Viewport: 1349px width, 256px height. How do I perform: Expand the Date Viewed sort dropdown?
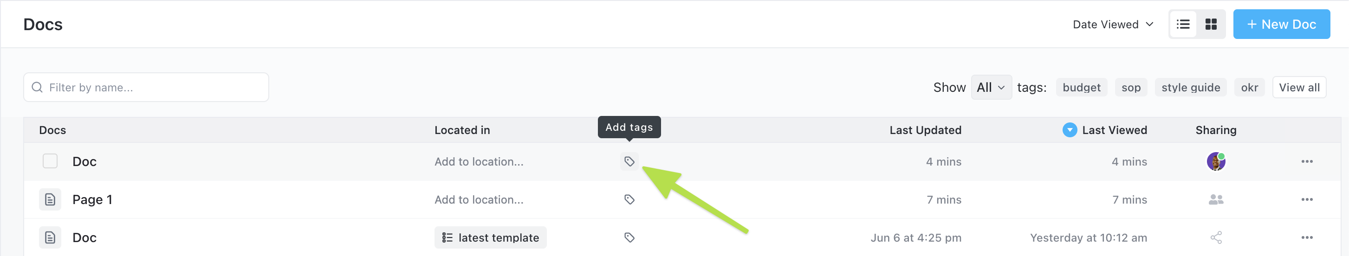click(x=1113, y=24)
